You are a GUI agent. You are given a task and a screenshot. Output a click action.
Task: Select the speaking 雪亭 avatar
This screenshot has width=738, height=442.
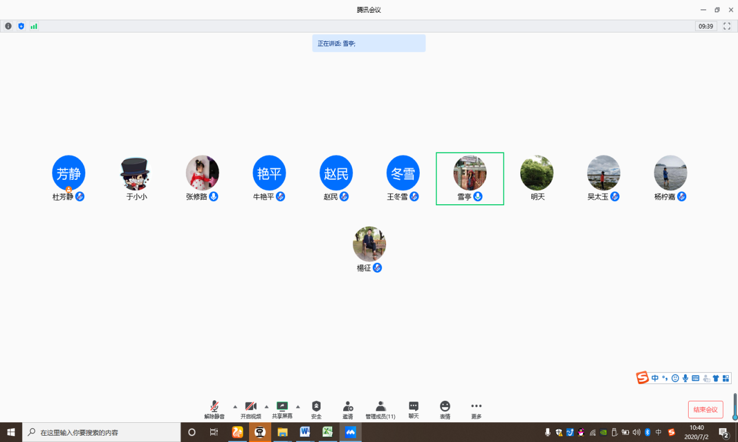click(x=470, y=172)
